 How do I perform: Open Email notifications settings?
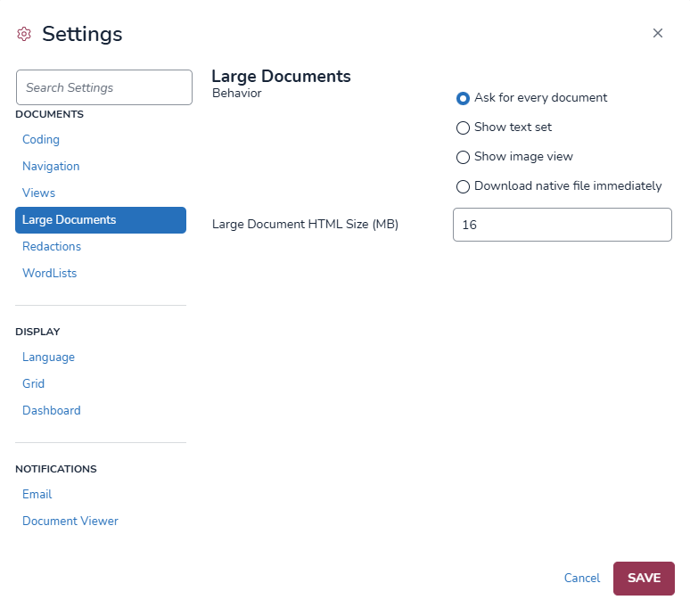coord(37,494)
